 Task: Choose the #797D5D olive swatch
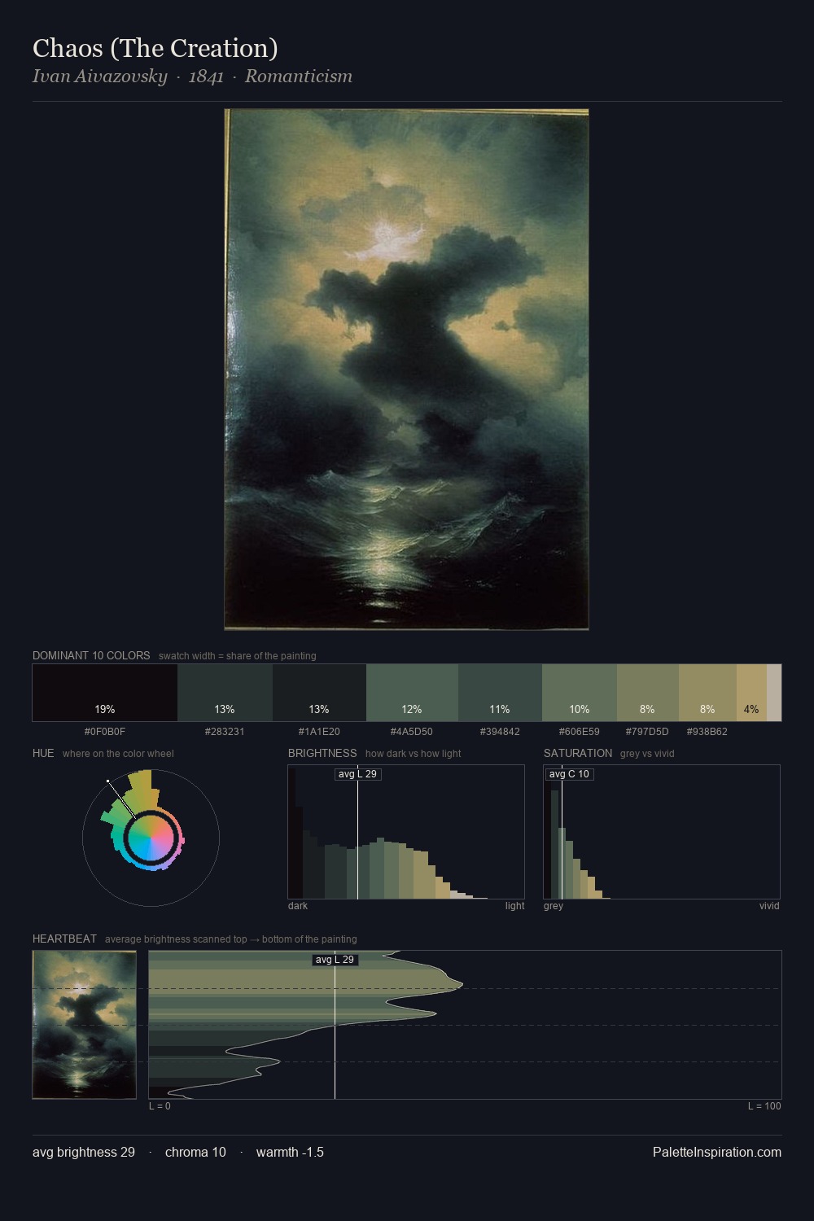(x=648, y=693)
